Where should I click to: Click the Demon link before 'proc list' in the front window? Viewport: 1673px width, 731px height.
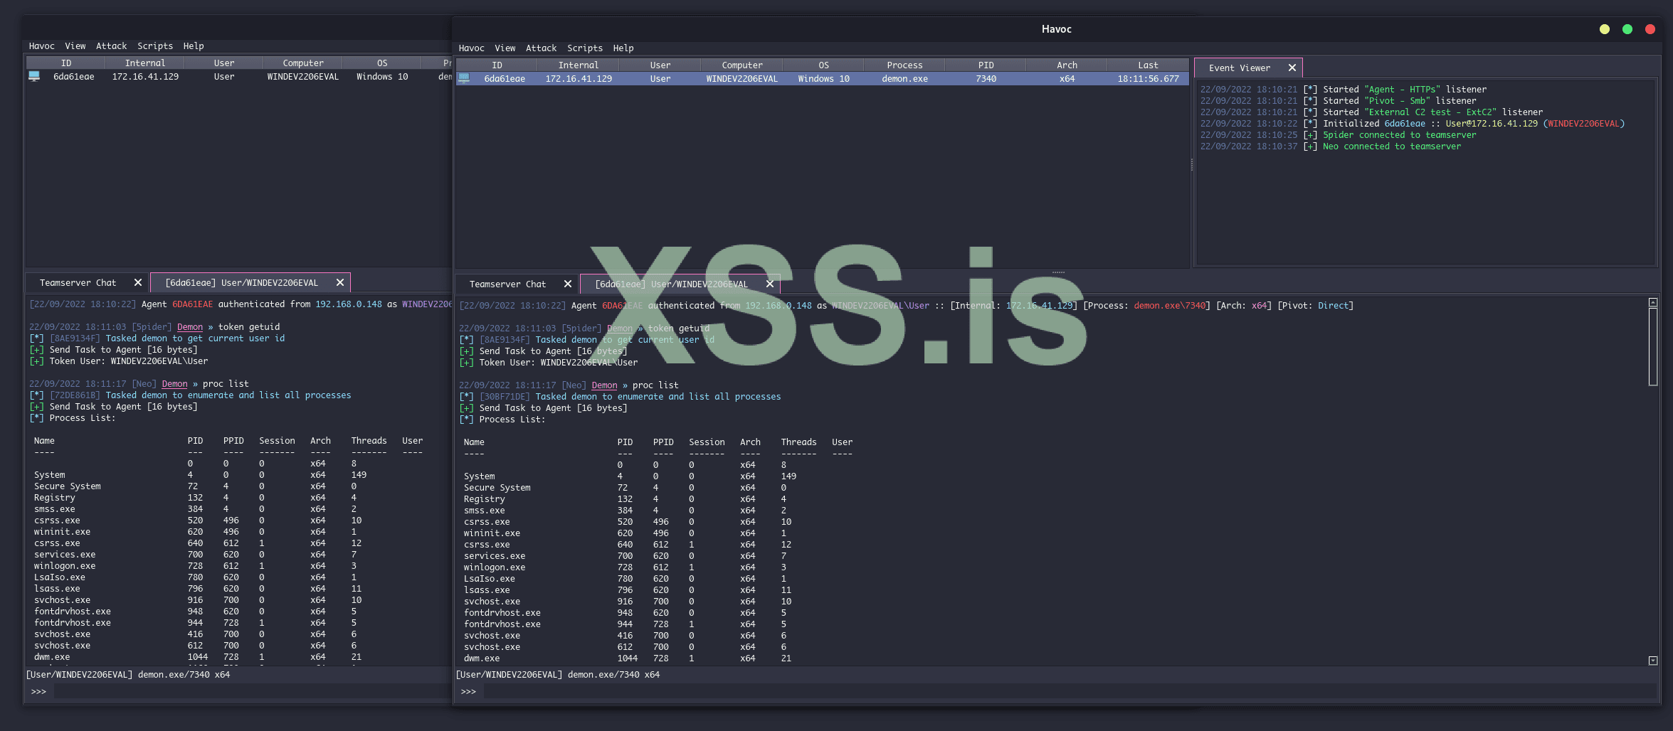pyautogui.click(x=604, y=385)
